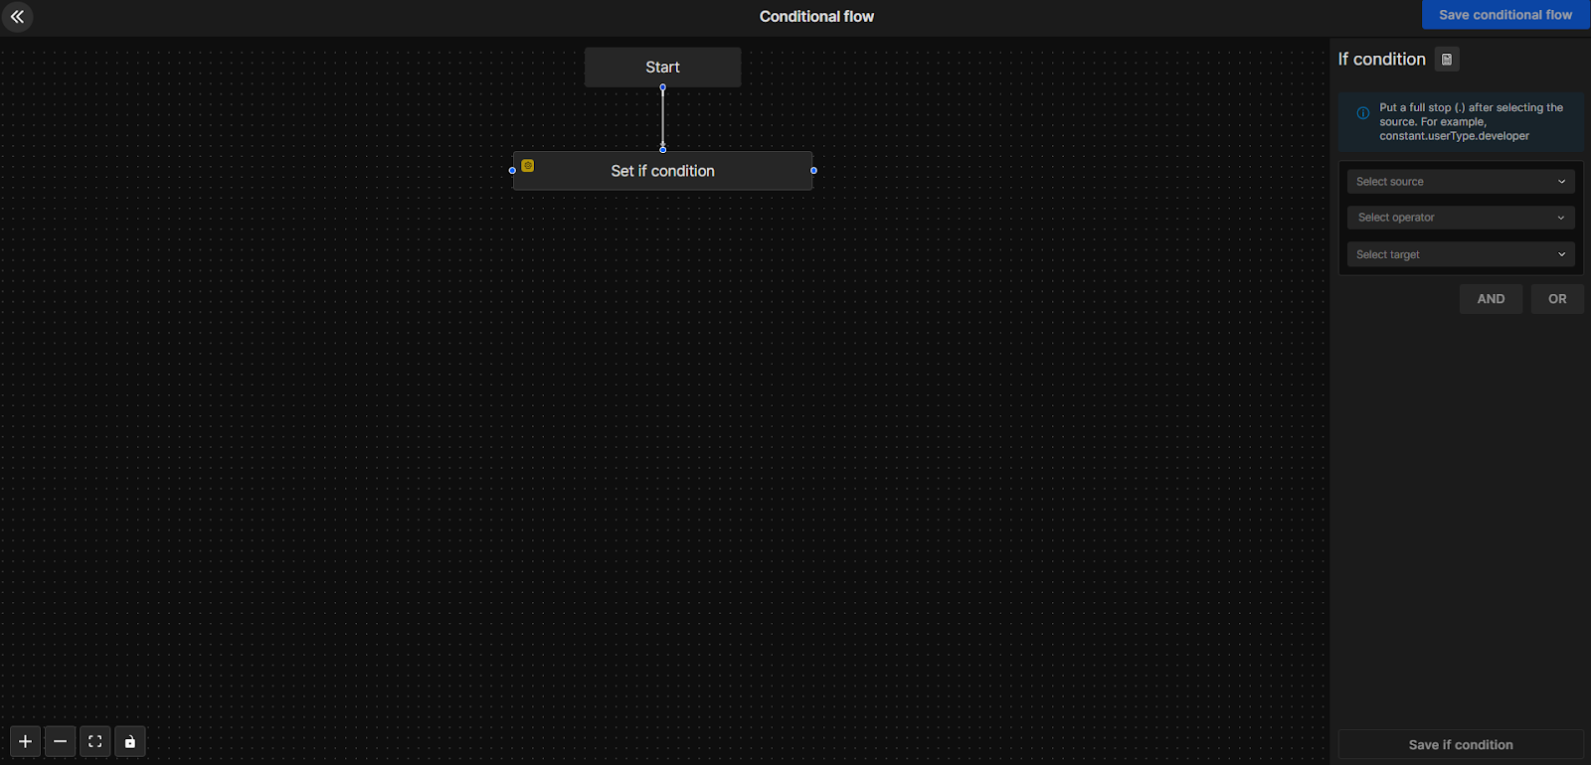Click the right handle of Set if condition node
Image resolution: width=1591 pixels, height=765 pixels.
click(x=813, y=171)
